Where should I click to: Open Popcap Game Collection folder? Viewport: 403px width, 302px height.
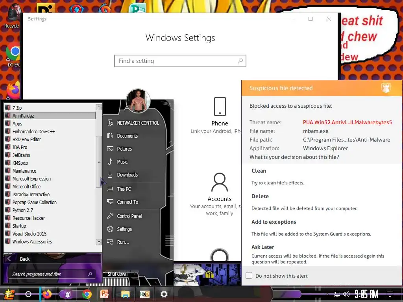click(50, 203)
